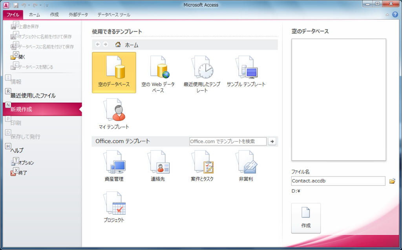Switch to the 外部データ tab
This screenshot has height=250, width=402.
[78, 15]
